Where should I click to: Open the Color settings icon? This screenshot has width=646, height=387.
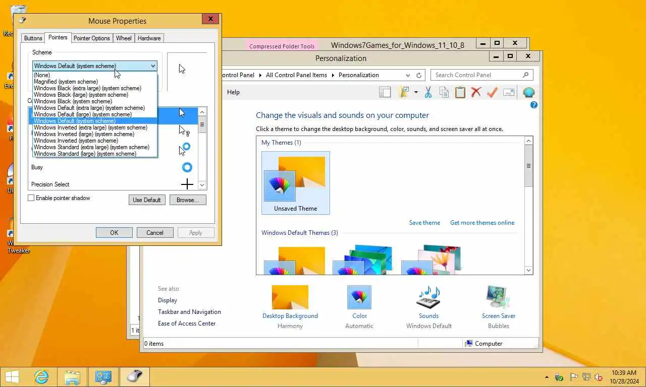[x=359, y=297]
